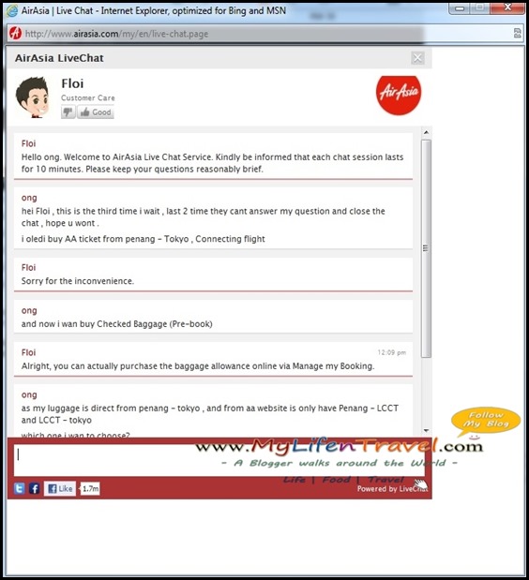The width and height of the screenshot is (529, 580).
Task: Click the "which one i wan to choose?" message
Action: click(76, 434)
